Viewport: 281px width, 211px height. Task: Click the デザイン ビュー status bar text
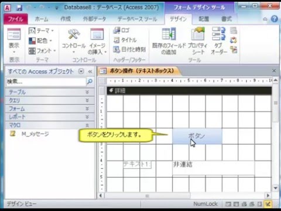coord(22,204)
